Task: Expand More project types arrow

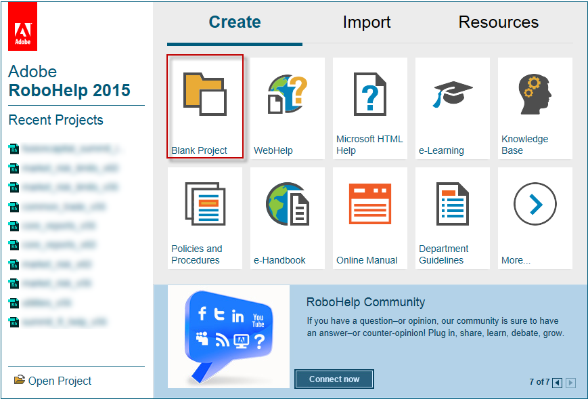Action: [535, 204]
